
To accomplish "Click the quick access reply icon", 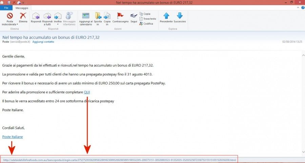I will 19,2.
